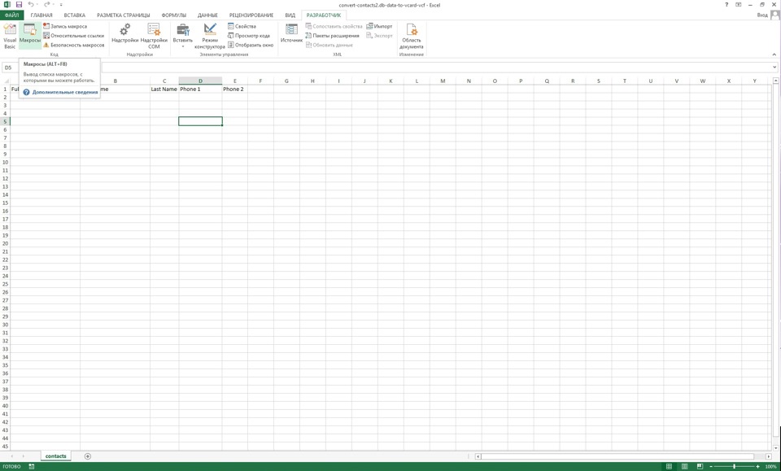The width and height of the screenshot is (781, 471).
Task: Toggle Относительные ссылки mode
Action: click(x=73, y=36)
